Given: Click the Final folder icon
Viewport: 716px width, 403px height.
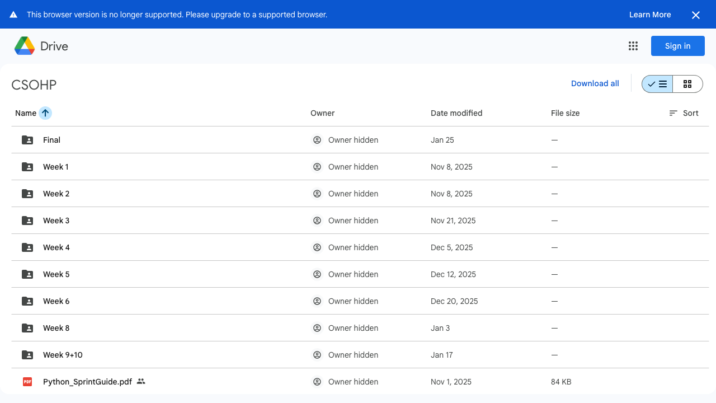Looking at the screenshot, I should [27, 140].
